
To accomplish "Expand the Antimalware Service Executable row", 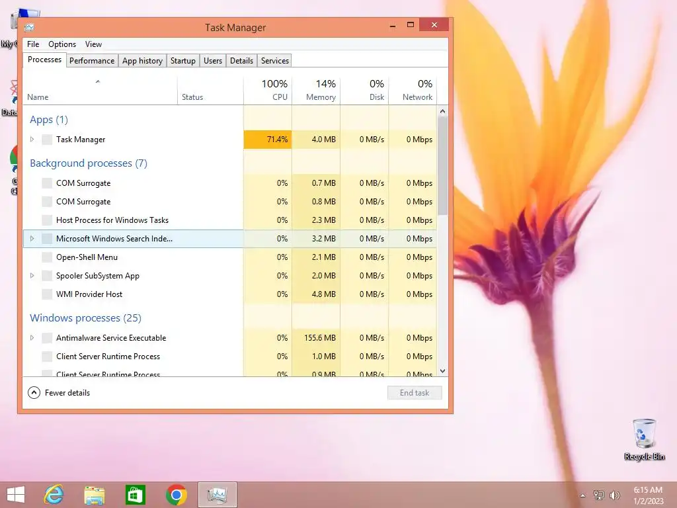I will tap(32, 338).
